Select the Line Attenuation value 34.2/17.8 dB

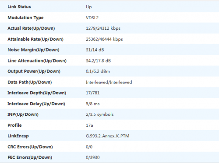tap(98, 61)
